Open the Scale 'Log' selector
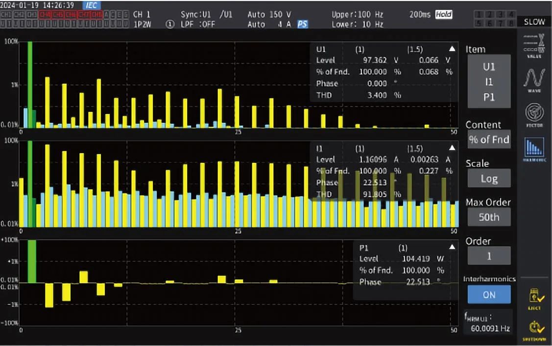This screenshot has height=346, width=552. [x=489, y=178]
